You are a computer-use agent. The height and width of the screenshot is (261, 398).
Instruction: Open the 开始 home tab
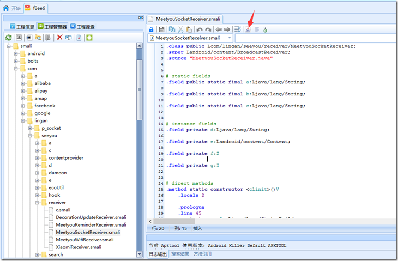click(12, 8)
